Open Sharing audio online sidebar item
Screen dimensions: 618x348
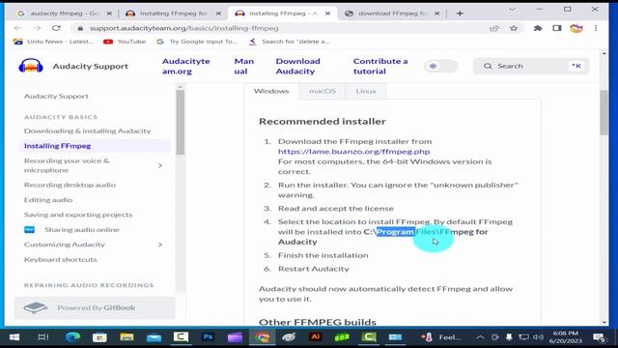tap(81, 230)
